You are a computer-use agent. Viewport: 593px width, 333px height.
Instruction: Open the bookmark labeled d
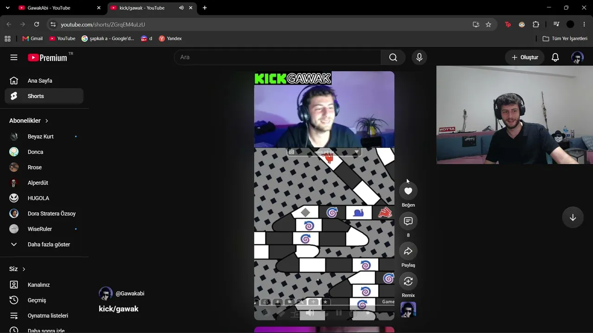[x=146, y=38]
